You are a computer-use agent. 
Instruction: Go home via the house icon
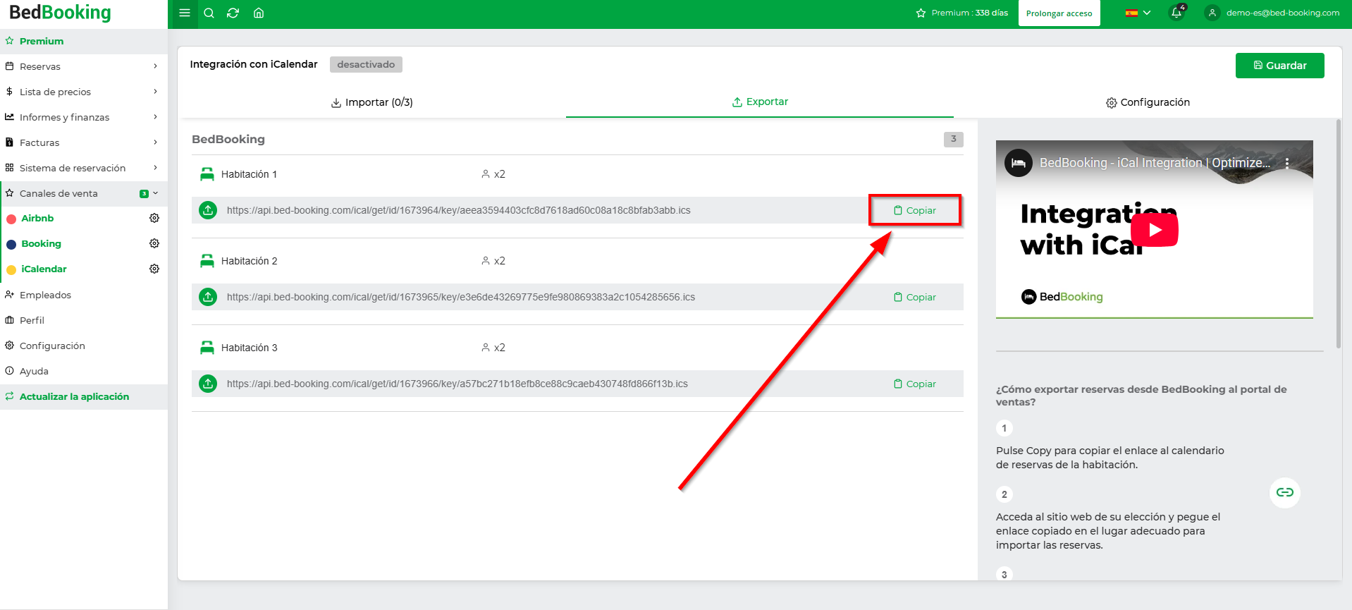click(x=259, y=13)
